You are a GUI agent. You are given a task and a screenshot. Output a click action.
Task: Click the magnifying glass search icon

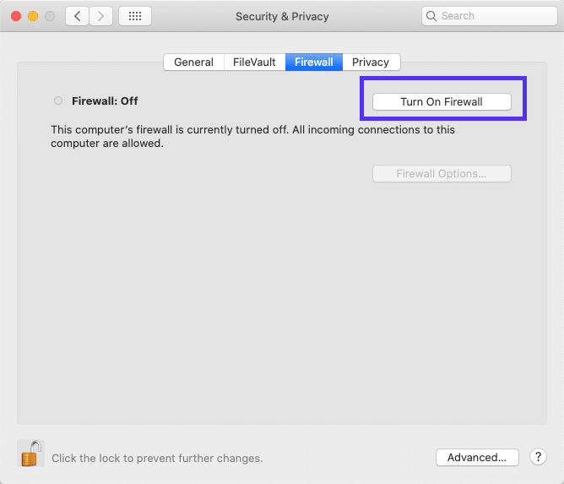tap(432, 16)
